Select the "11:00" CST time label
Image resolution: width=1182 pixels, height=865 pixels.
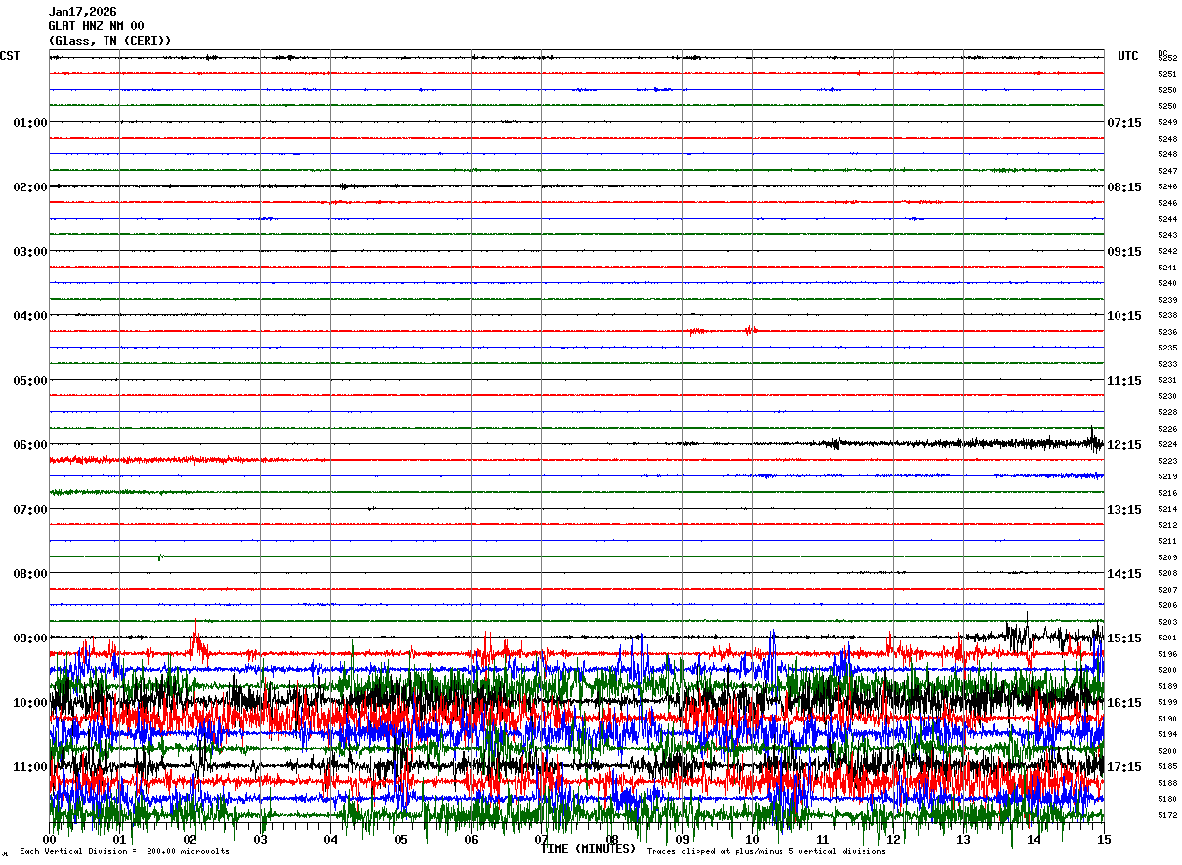click(30, 767)
